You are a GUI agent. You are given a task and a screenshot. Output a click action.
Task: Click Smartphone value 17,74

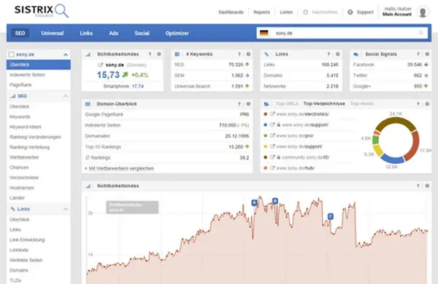pos(138,86)
